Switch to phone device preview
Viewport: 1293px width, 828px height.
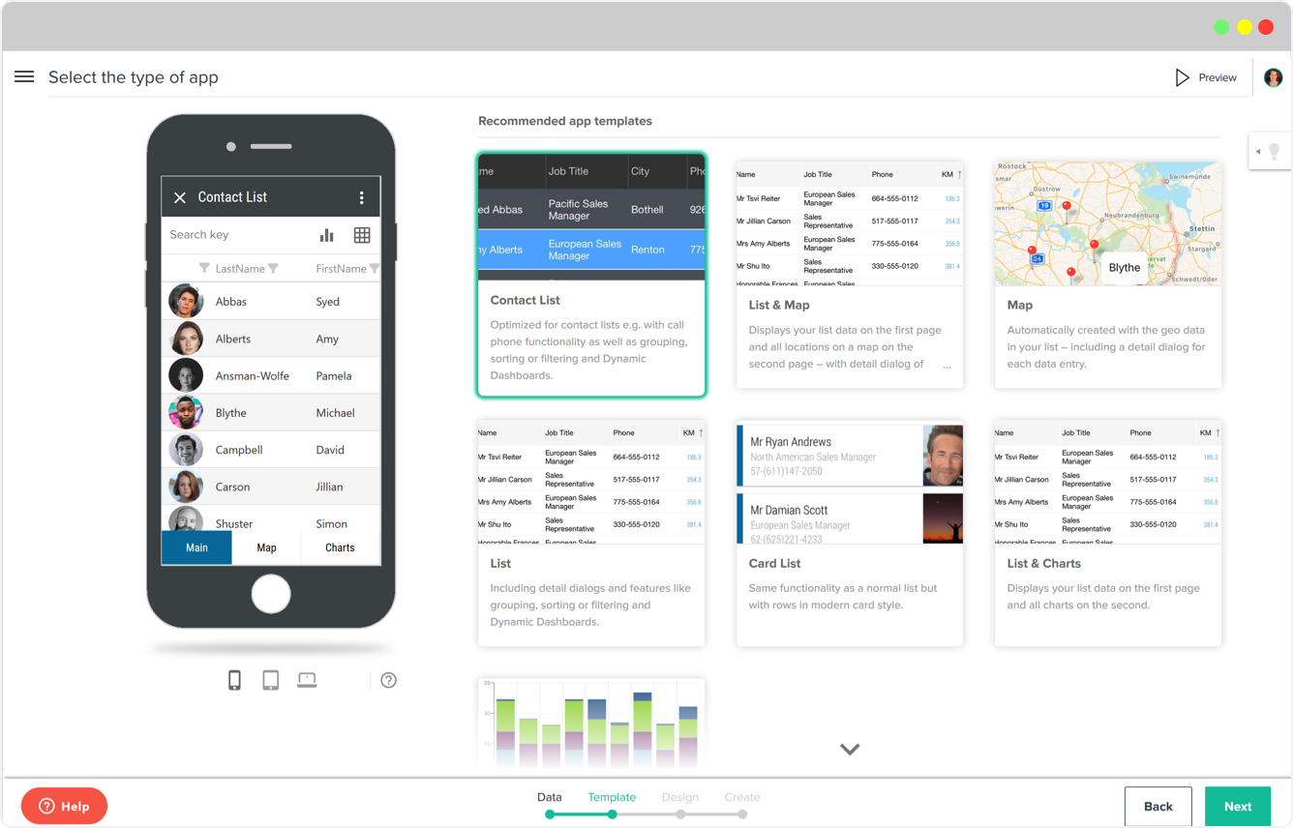click(234, 680)
